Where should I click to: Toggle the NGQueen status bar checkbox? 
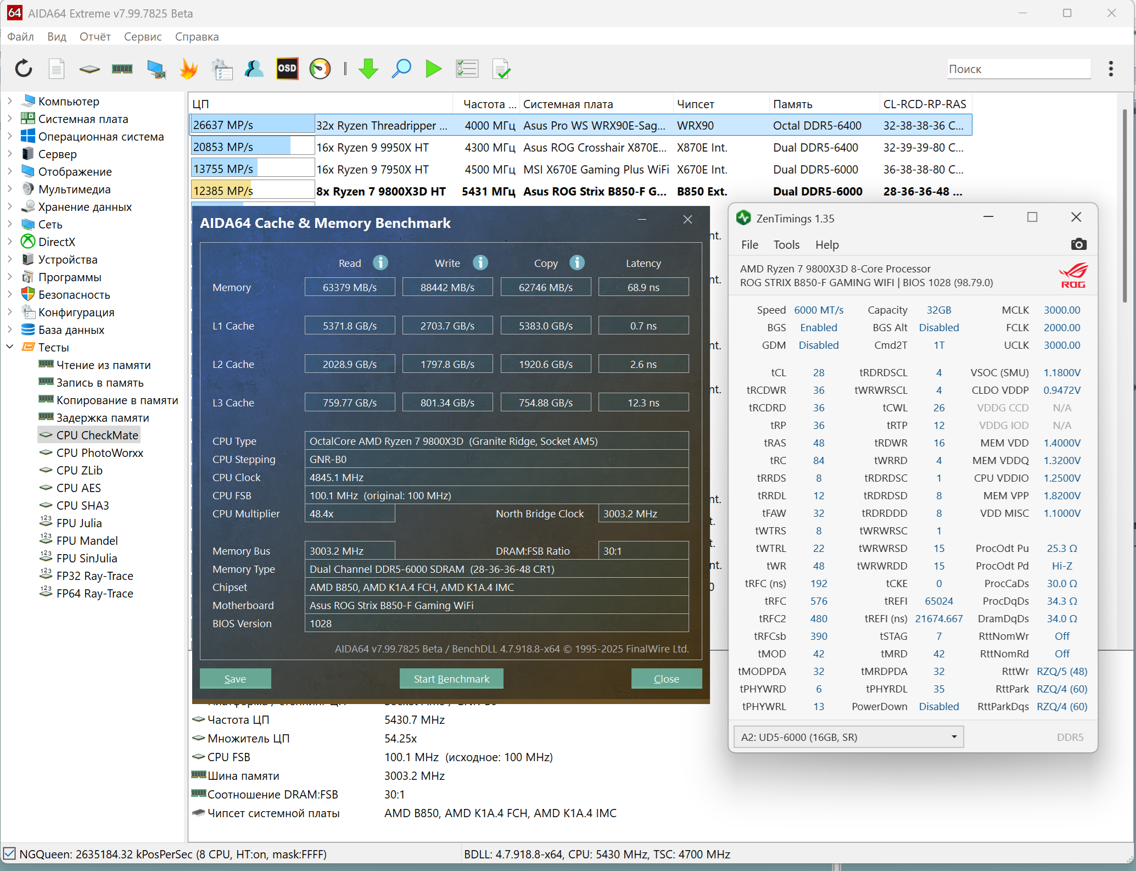coord(9,854)
